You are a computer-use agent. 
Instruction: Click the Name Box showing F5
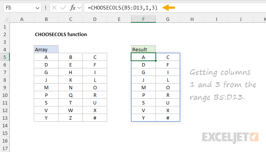click(x=22, y=8)
